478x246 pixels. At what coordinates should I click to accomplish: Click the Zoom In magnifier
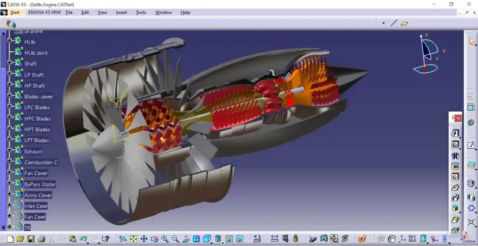point(165,239)
